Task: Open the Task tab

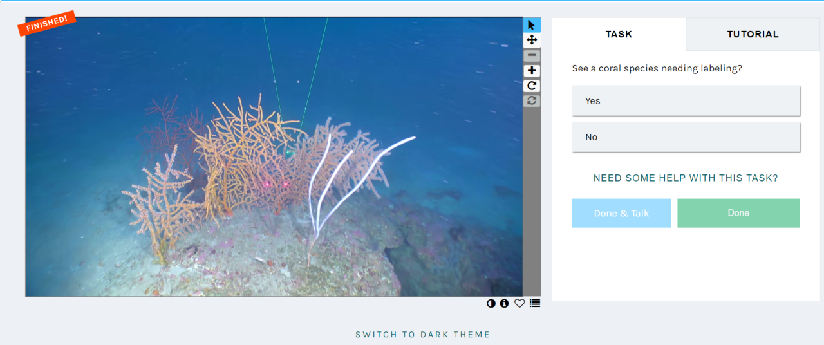Action: [x=619, y=34]
